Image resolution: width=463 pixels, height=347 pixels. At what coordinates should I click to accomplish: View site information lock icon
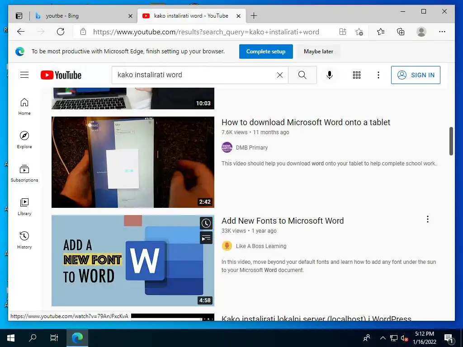click(83, 32)
